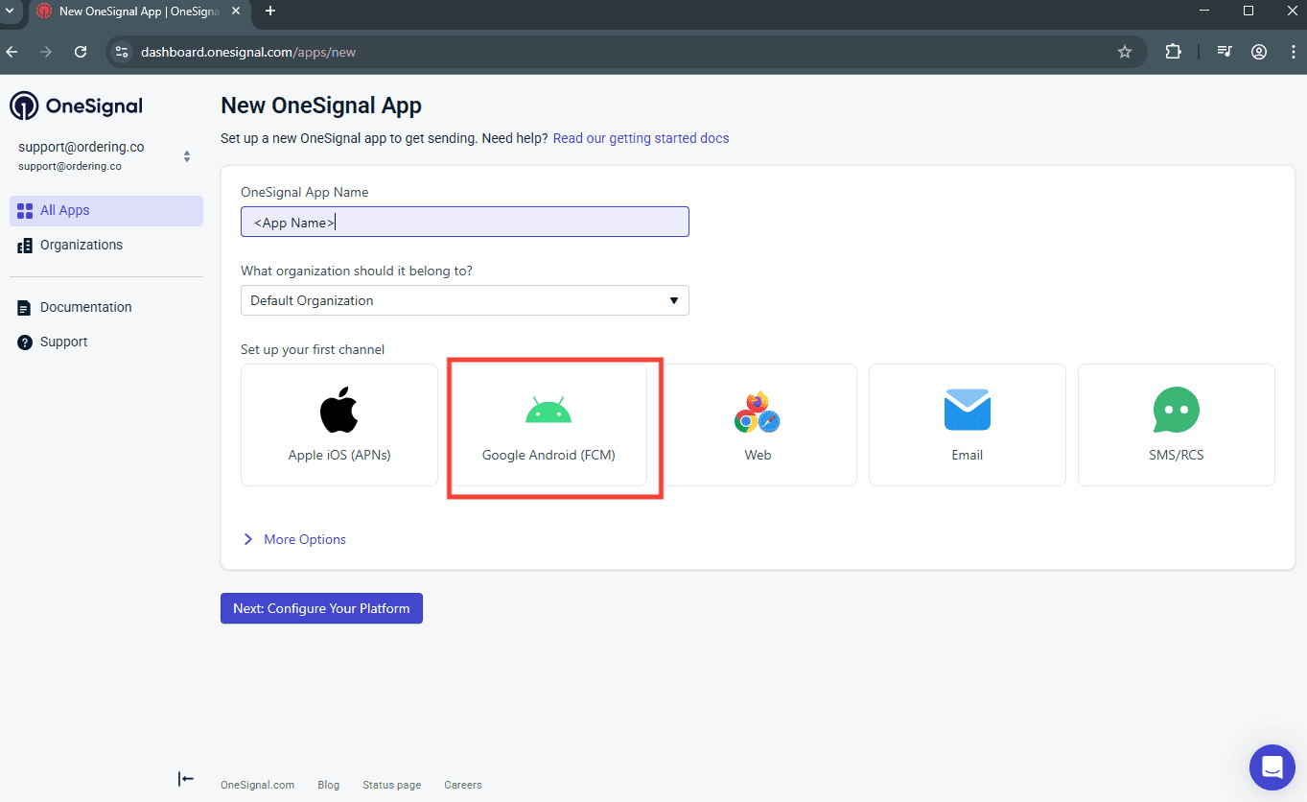Choose the Email channel card
The width and height of the screenshot is (1307, 802).
point(968,425)
